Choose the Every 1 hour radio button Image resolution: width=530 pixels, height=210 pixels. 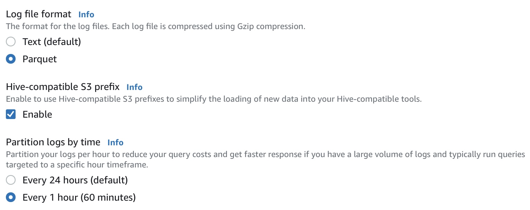(x=11, y=198)
